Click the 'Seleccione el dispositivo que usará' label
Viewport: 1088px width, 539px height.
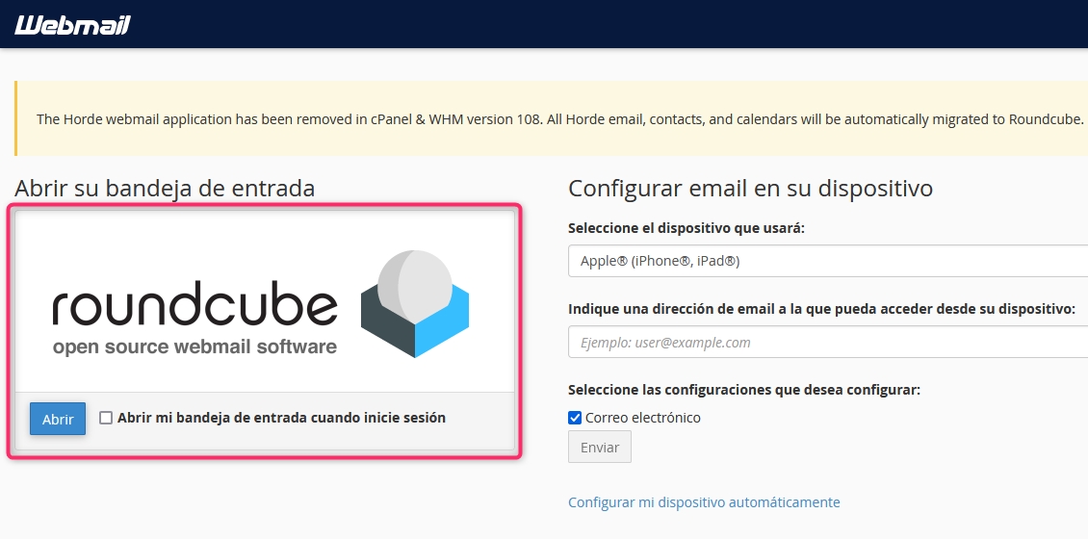coord(686,228)
